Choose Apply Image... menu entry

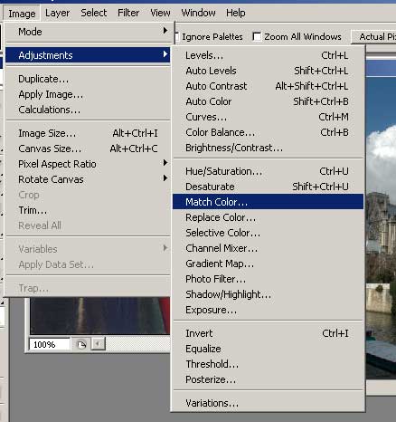point(88,94)
